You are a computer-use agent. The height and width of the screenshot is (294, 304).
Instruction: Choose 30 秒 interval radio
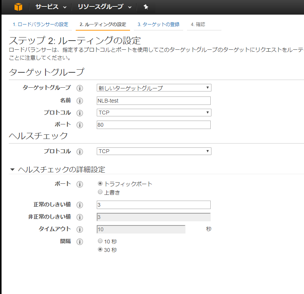pyautogui.click(x=100, y=249)
